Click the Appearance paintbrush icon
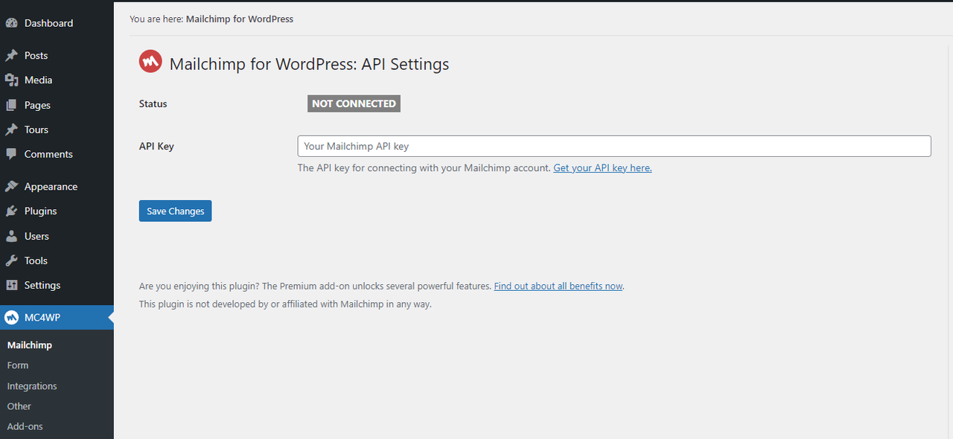The width and height of the screenshot is (953, 439). [x=11, y=187]
